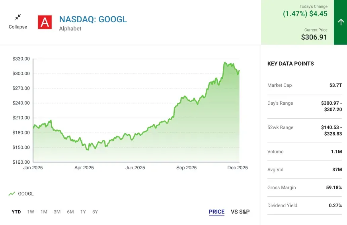Switch chart to 1W range

click(x=31, y=212)
